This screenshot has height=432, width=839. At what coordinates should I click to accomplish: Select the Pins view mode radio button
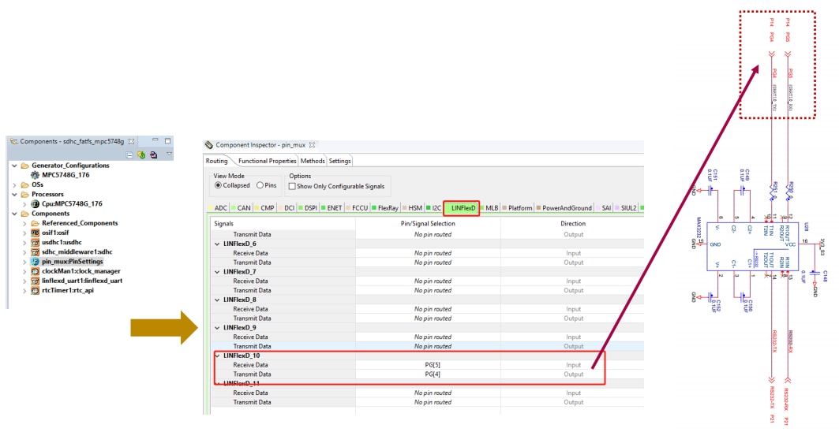coord(260,185)
